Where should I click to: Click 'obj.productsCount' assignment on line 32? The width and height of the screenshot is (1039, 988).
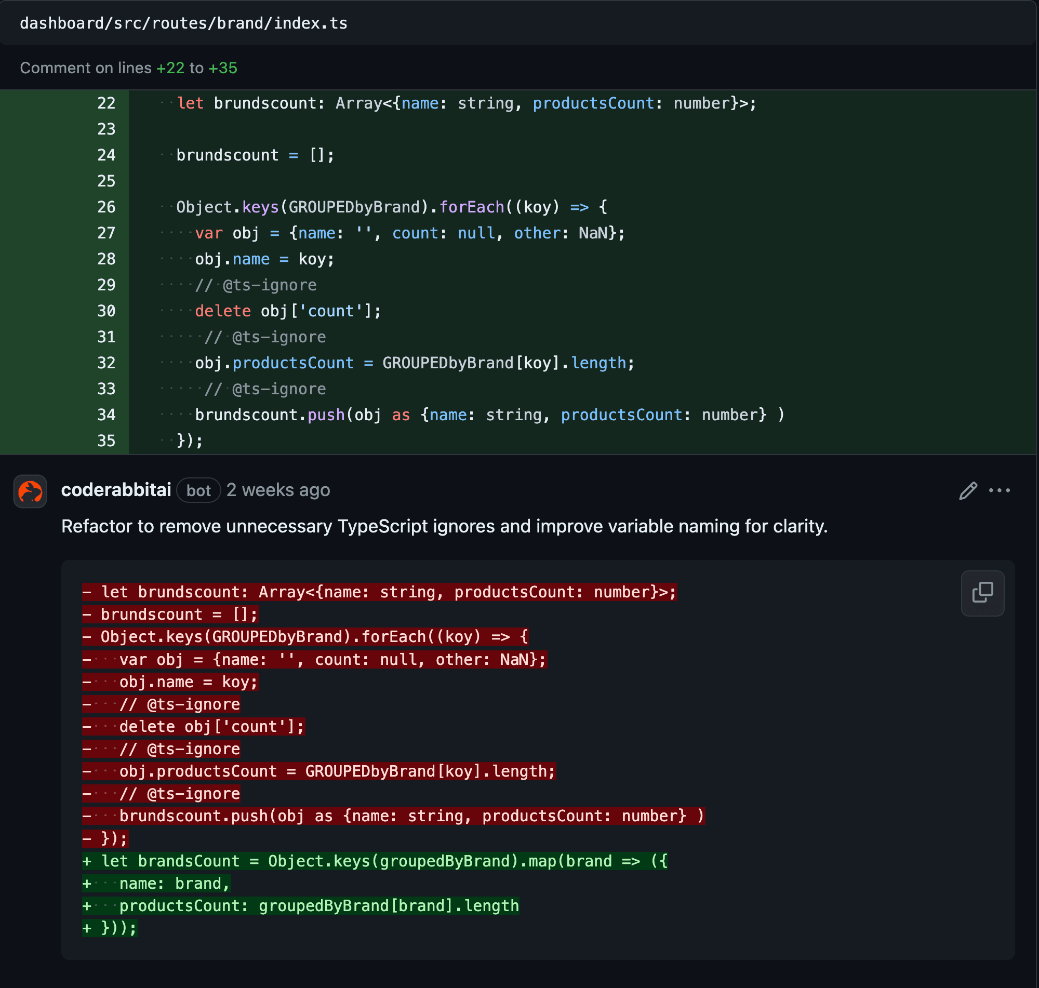click(x=415, y=363)
